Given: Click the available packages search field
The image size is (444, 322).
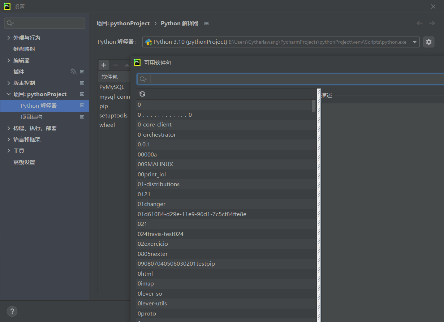Looking at the screenshot, I should 291,79.
